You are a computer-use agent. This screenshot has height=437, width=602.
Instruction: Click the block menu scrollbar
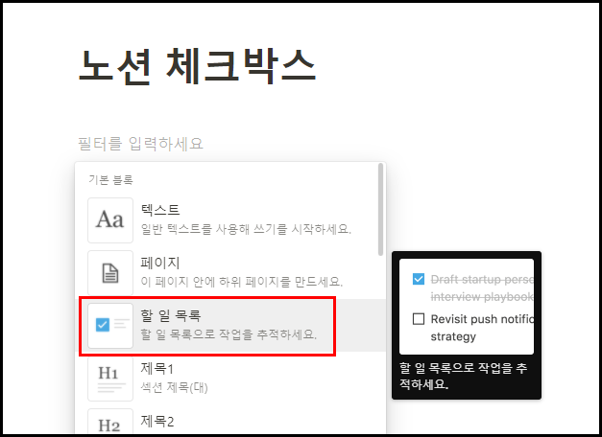pos(380,209)
